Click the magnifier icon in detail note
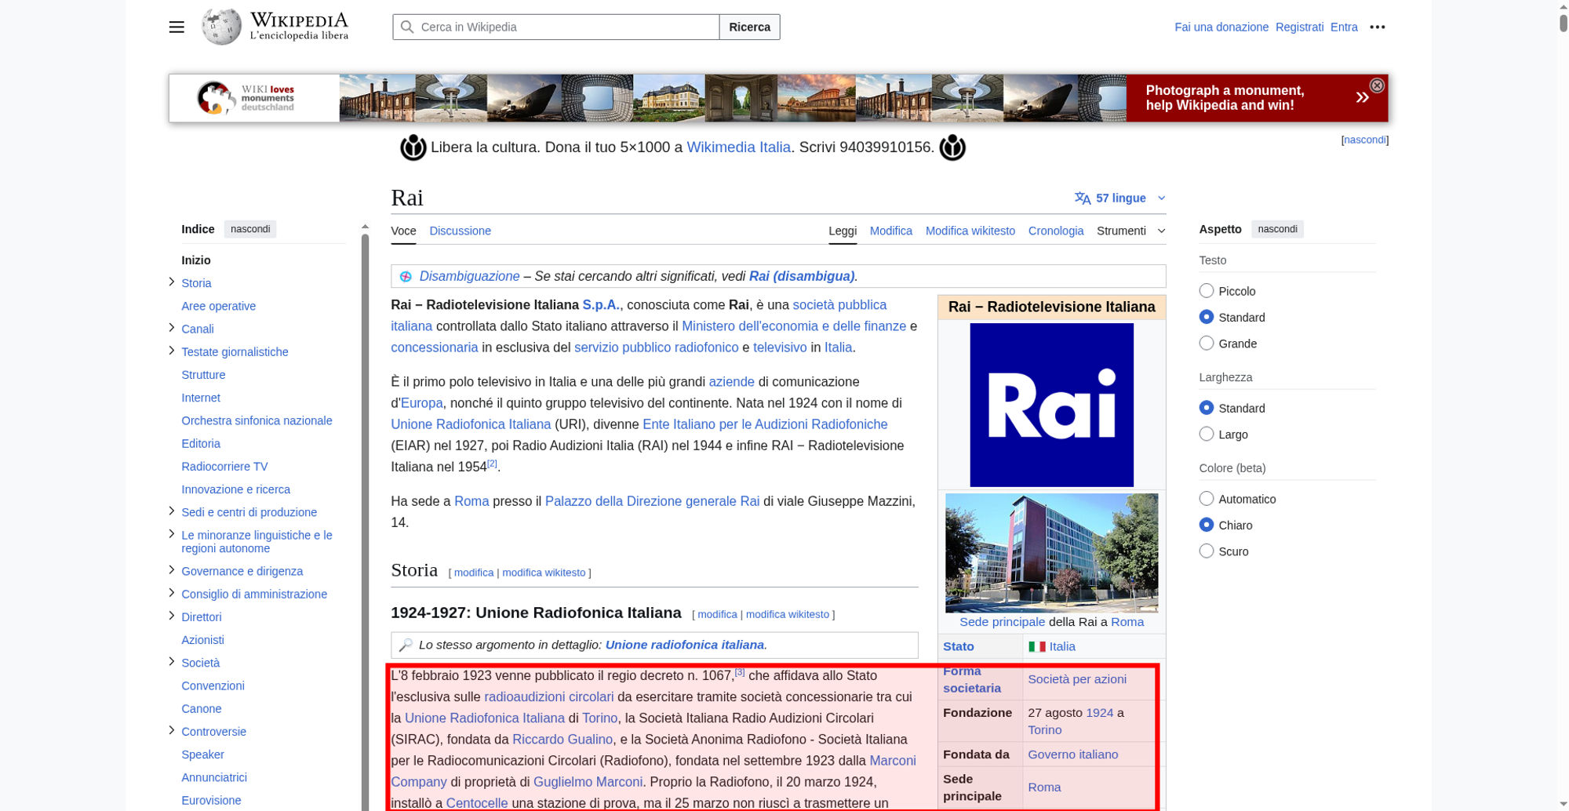Image resolution: width=1569 pixels, height=811 pixels. (x=406, y=645)
